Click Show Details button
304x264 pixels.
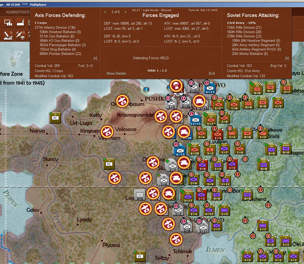tap(116, 73)
